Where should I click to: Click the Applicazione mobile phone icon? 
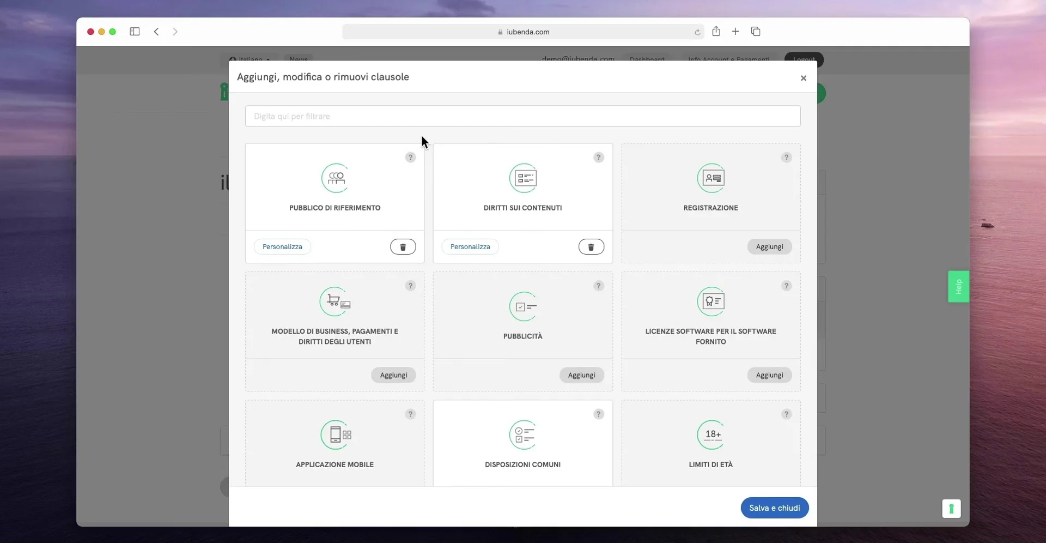(335, 435)
